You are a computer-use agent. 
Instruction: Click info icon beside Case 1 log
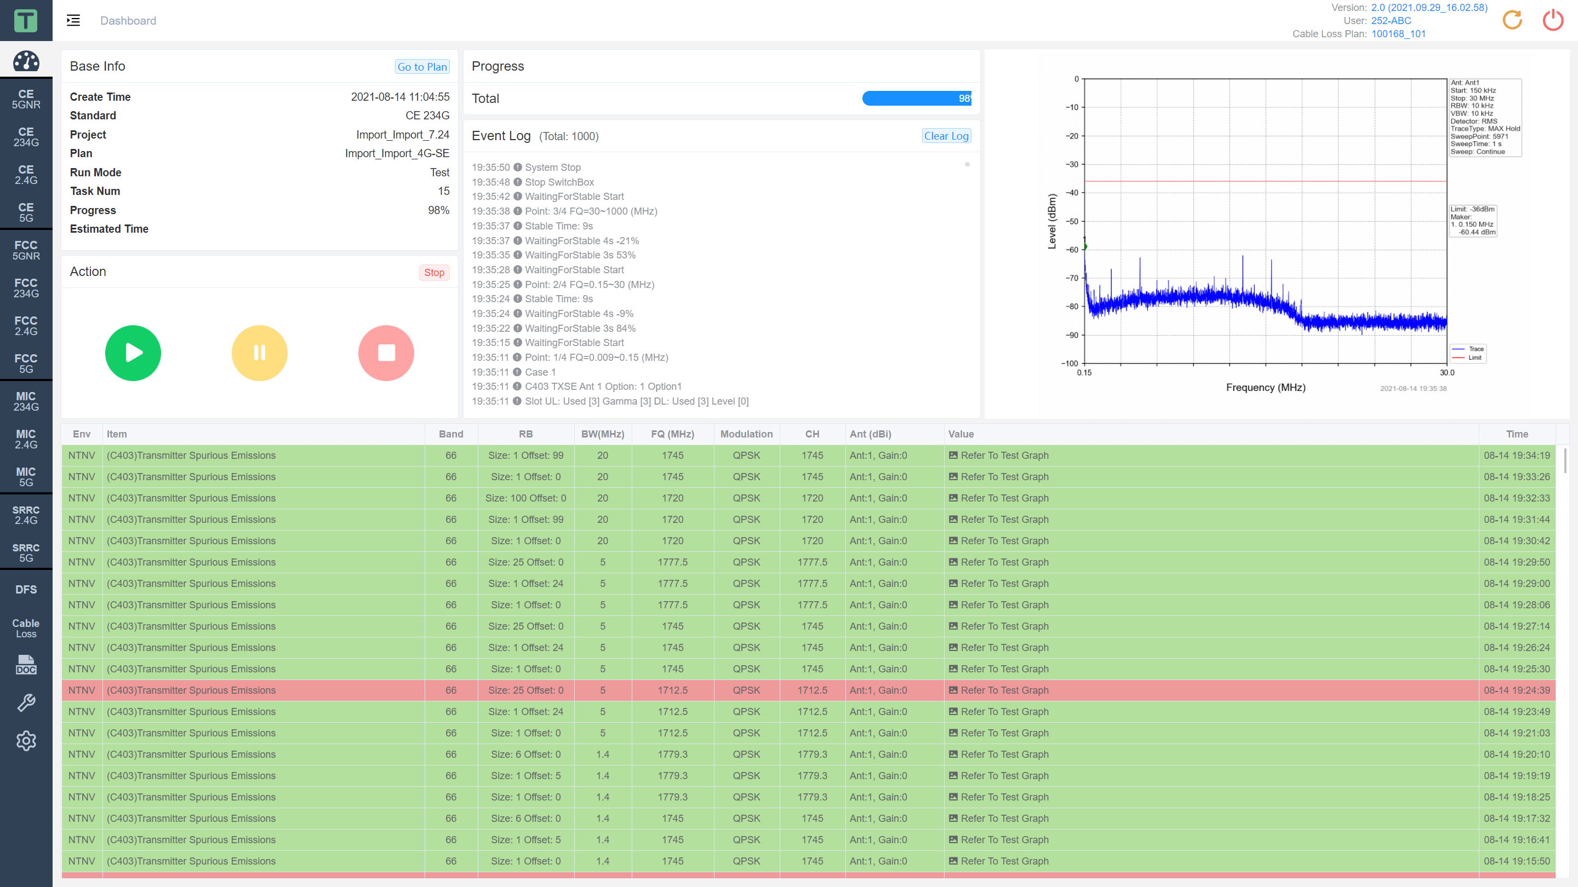(518, 372)
